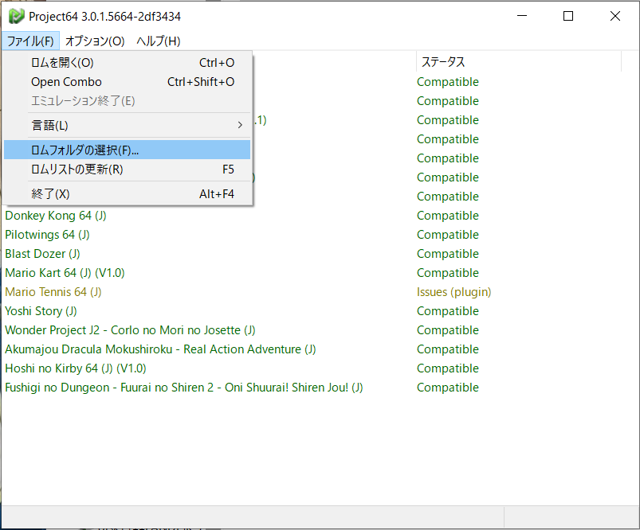This screenshot has width=640, height=530.
Task: Minimize the Project64 window
Action: pos(522,16)
